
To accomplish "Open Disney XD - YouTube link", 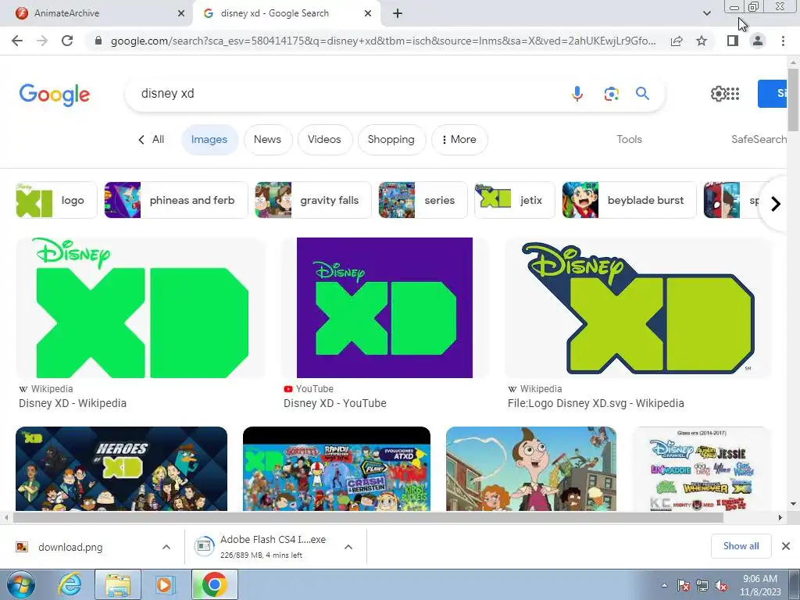I will [334, 403].
